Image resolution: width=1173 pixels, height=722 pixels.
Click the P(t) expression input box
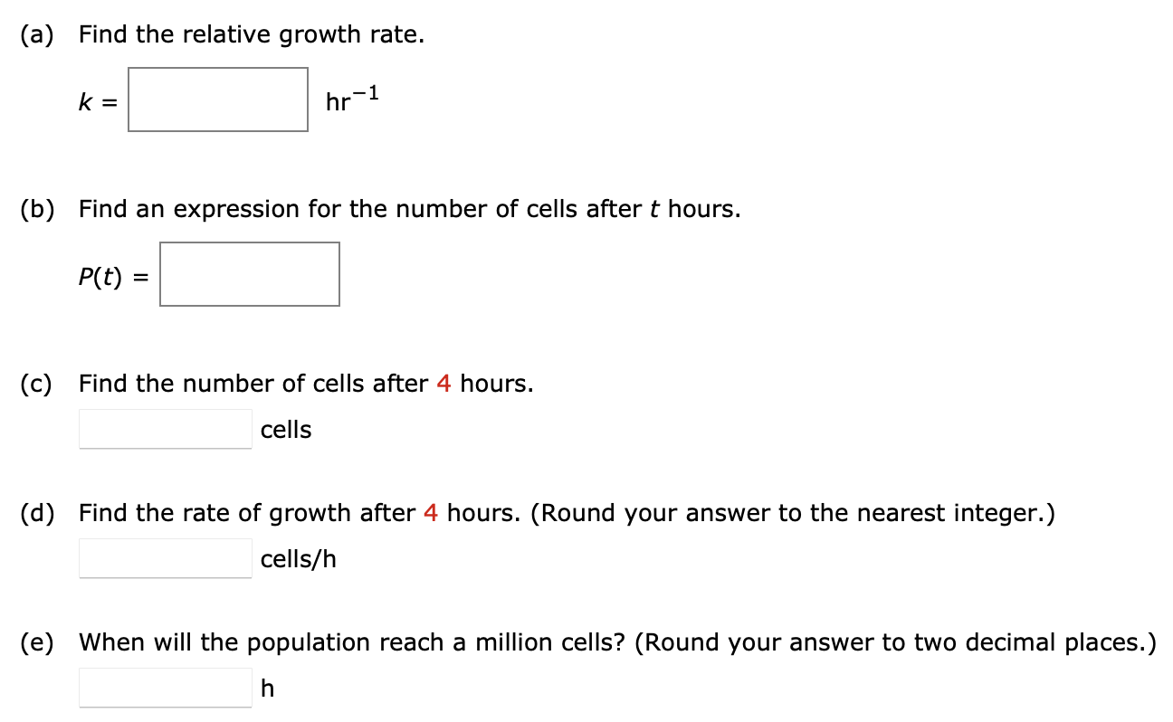[x=250, y=274]
